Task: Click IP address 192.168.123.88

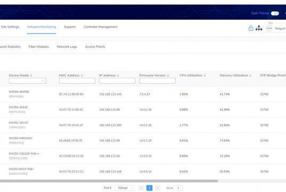Action: pyautogui.click(x=110, y=110)
